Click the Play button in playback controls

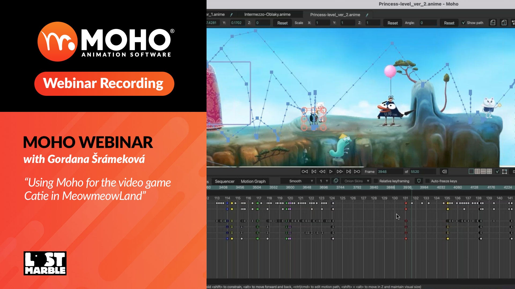(331, 172)
